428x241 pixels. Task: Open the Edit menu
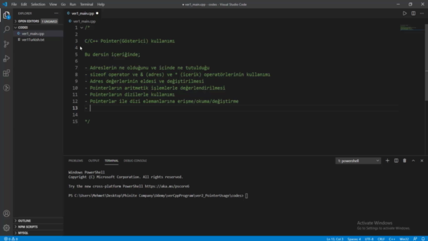point(24,5)
